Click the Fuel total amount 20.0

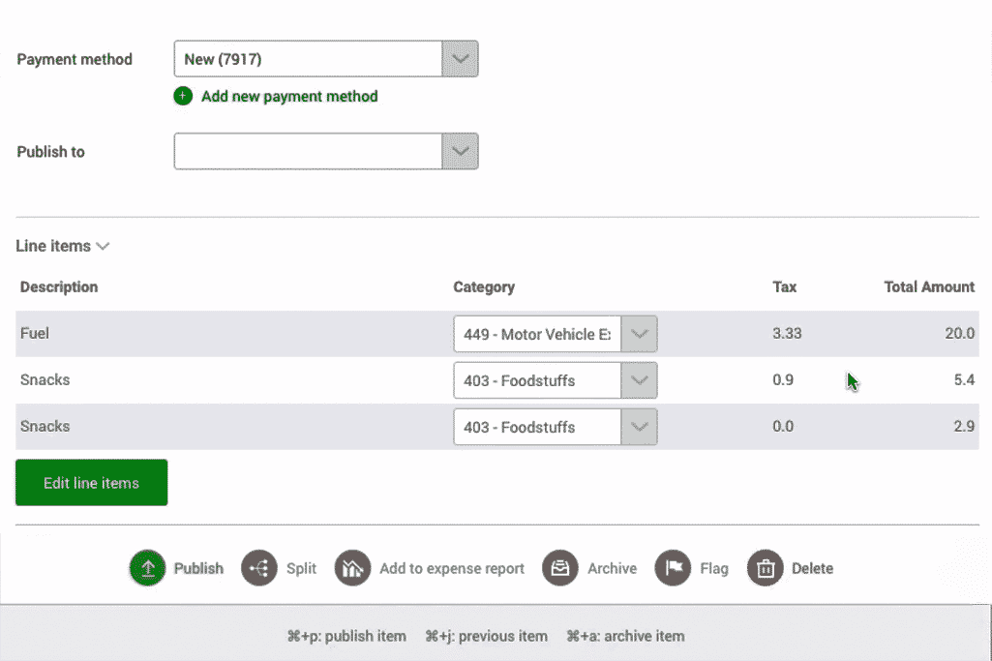pyautogui.click(x=959, y=333)
